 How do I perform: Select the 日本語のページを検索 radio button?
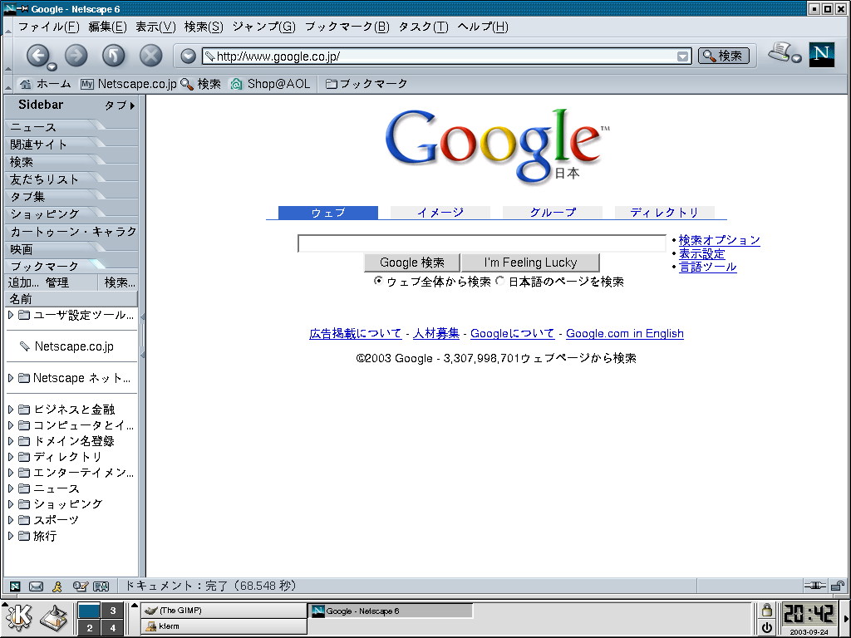499,281
